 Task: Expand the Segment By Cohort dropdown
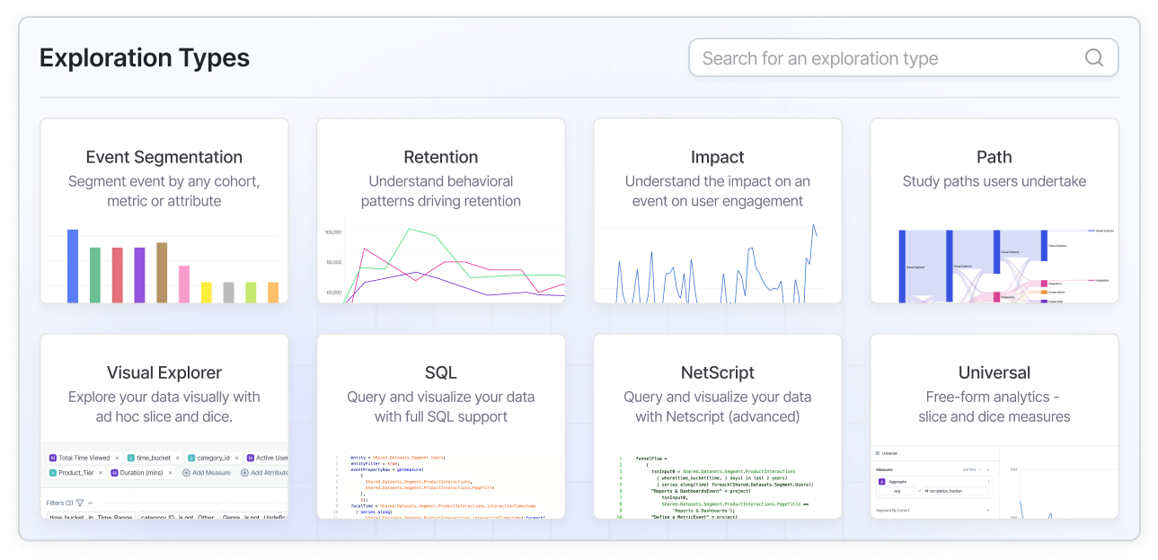pyautogui.click(x=987, y=511)
